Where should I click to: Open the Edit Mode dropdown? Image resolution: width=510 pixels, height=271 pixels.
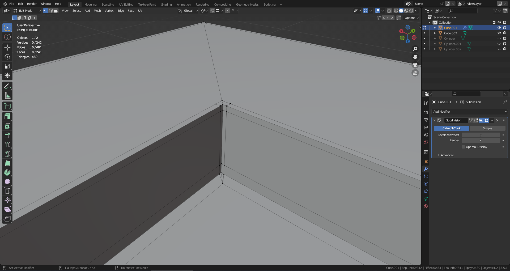tap(27, 11)
